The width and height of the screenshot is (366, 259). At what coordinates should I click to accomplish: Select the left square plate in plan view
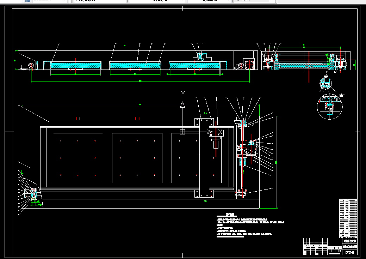click(x=78, y=158)
